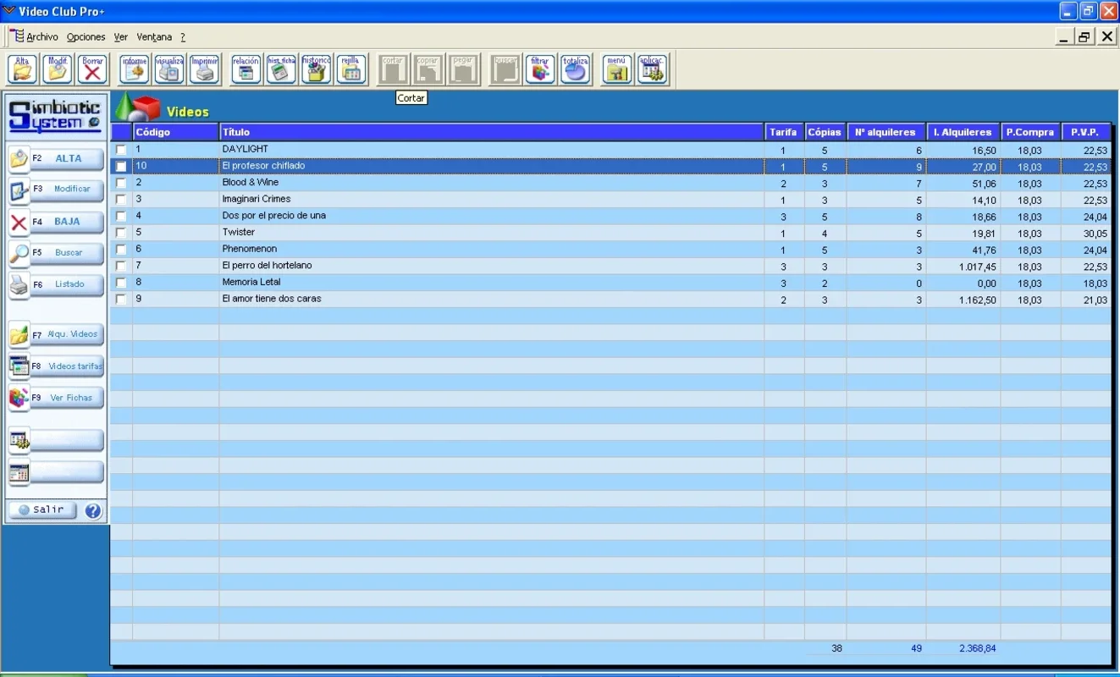The image size is (1120, 677).
Task: Click the total 2.368,84 at table bottom
Action: [977, 649]
